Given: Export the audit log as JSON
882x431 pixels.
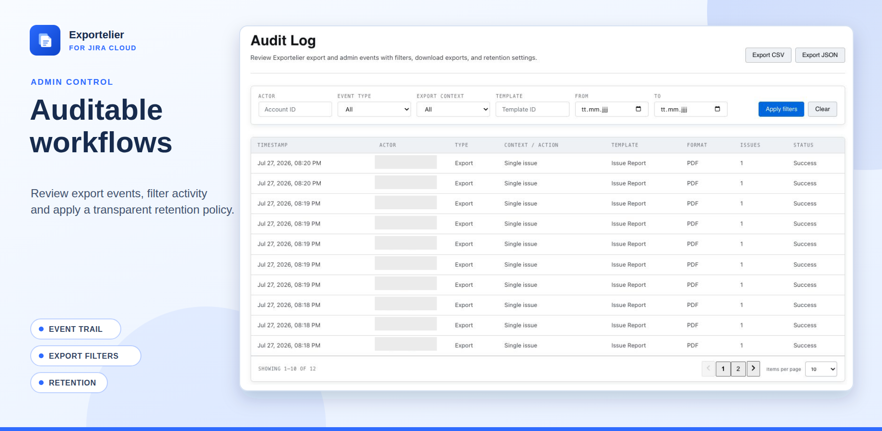Looking at the screenshot, I should click(x=820, y=55).
